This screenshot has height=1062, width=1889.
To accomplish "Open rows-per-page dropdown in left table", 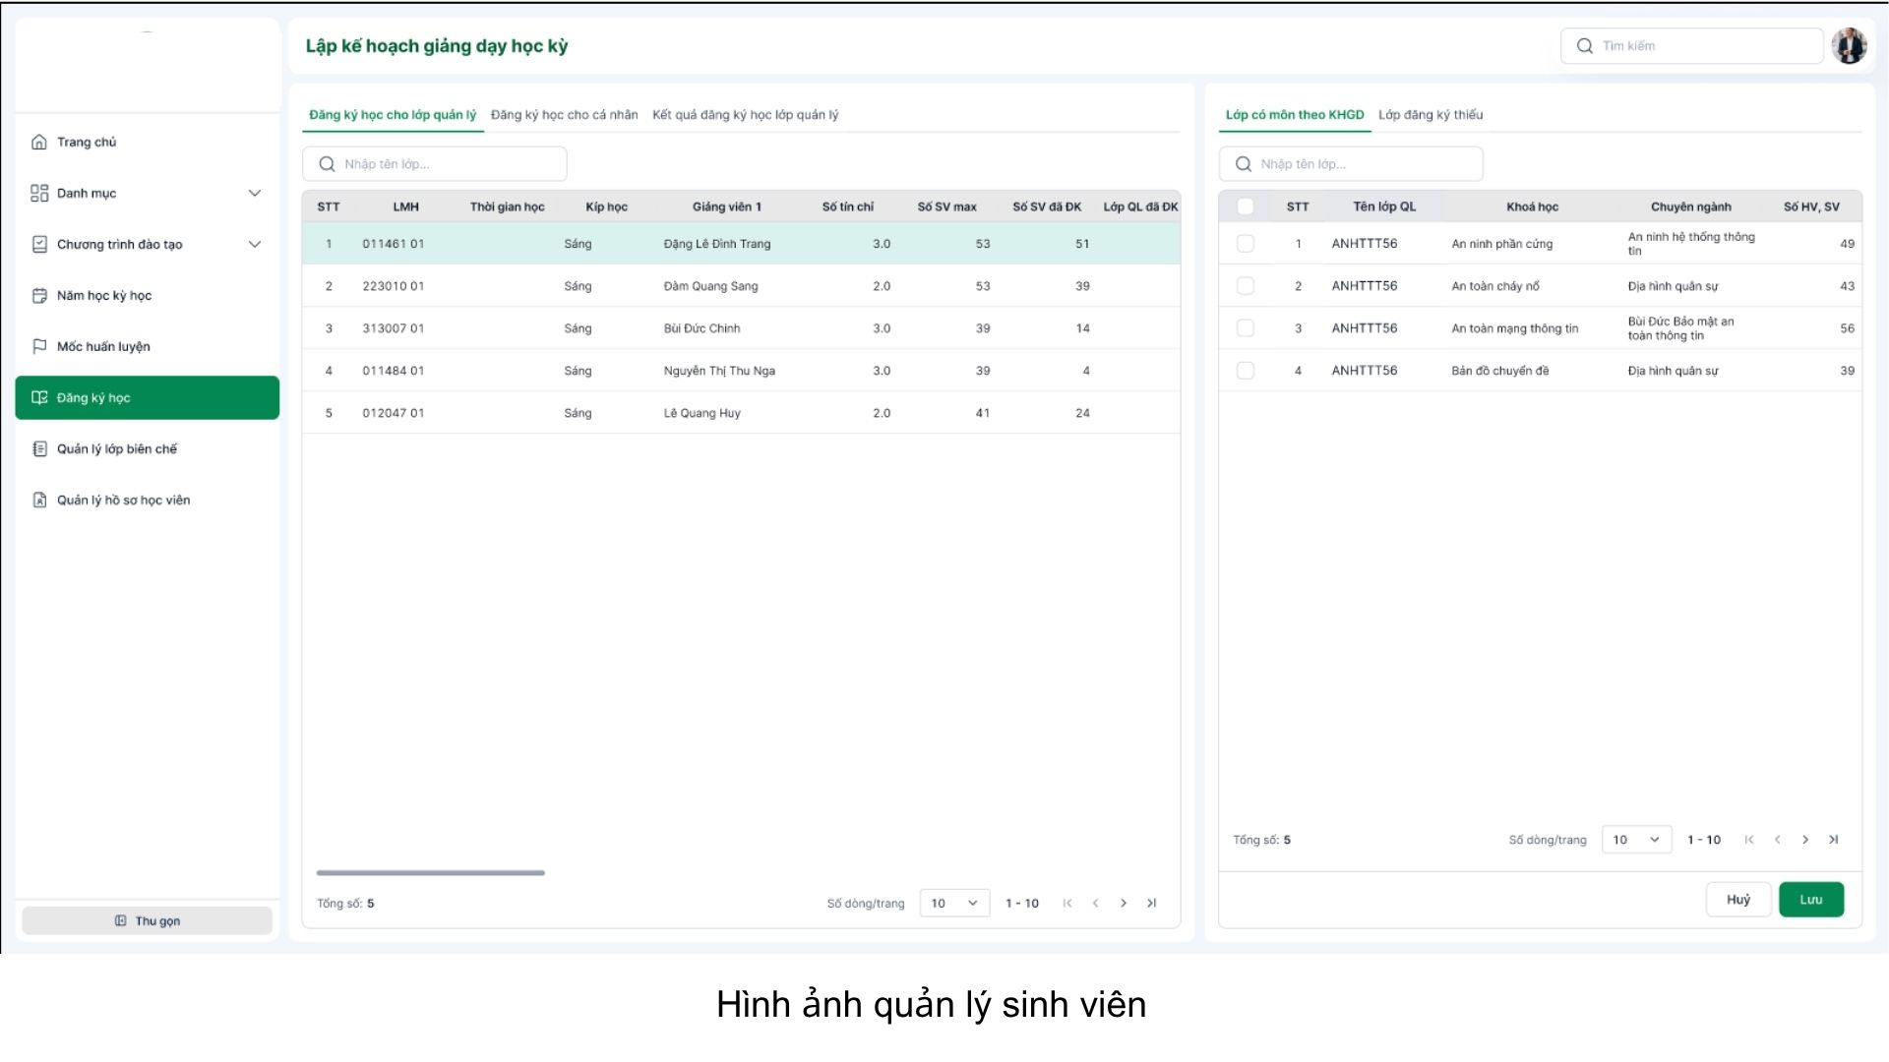I will (954, 904).
